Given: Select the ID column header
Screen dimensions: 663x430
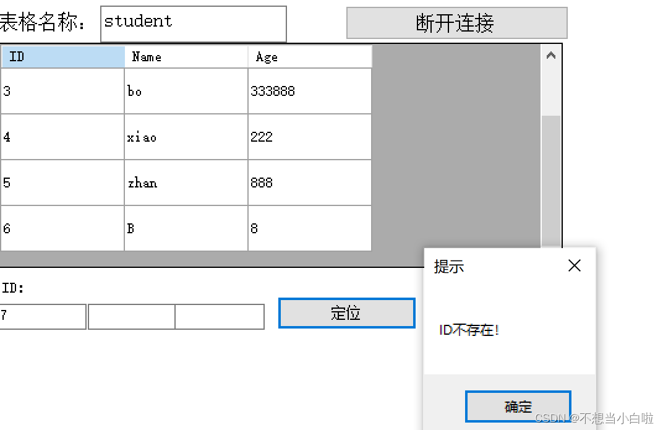Looking at the screenshot, I should pos(62,56).
